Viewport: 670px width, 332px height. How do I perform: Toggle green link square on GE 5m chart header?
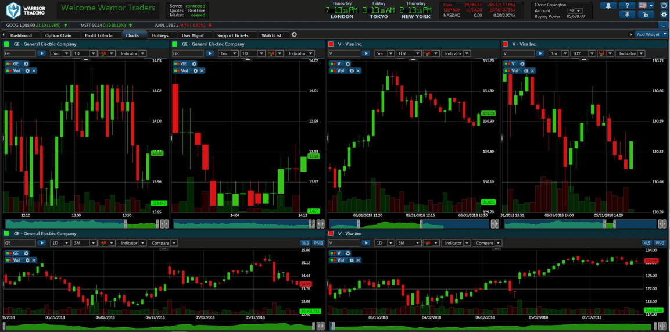[x=6, y=44]
